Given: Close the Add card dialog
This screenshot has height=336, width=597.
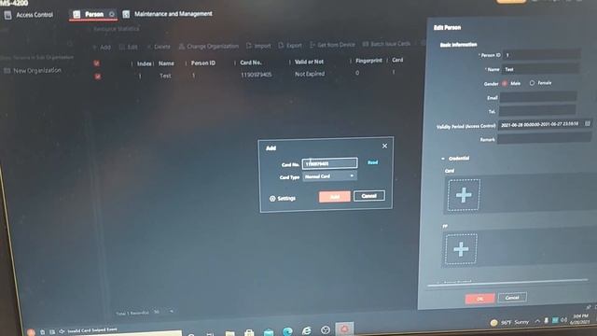Looking at the screenshot, I should click(x=384, y=146).
